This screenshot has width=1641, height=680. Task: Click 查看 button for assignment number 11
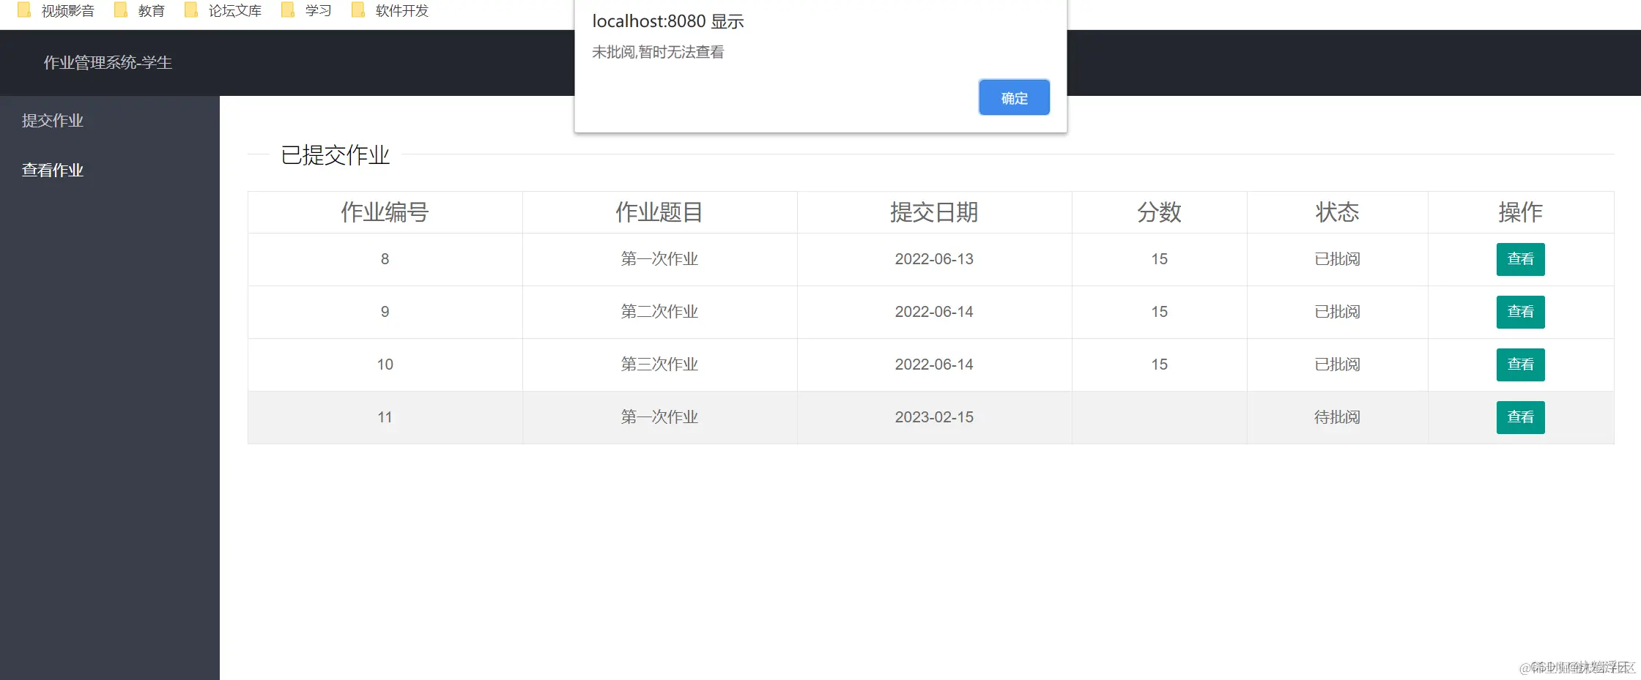1520,417
